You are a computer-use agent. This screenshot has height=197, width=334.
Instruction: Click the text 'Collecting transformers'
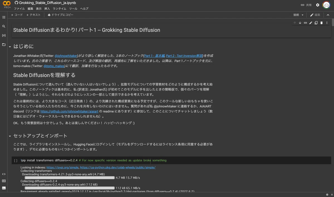tap(36, 171)
